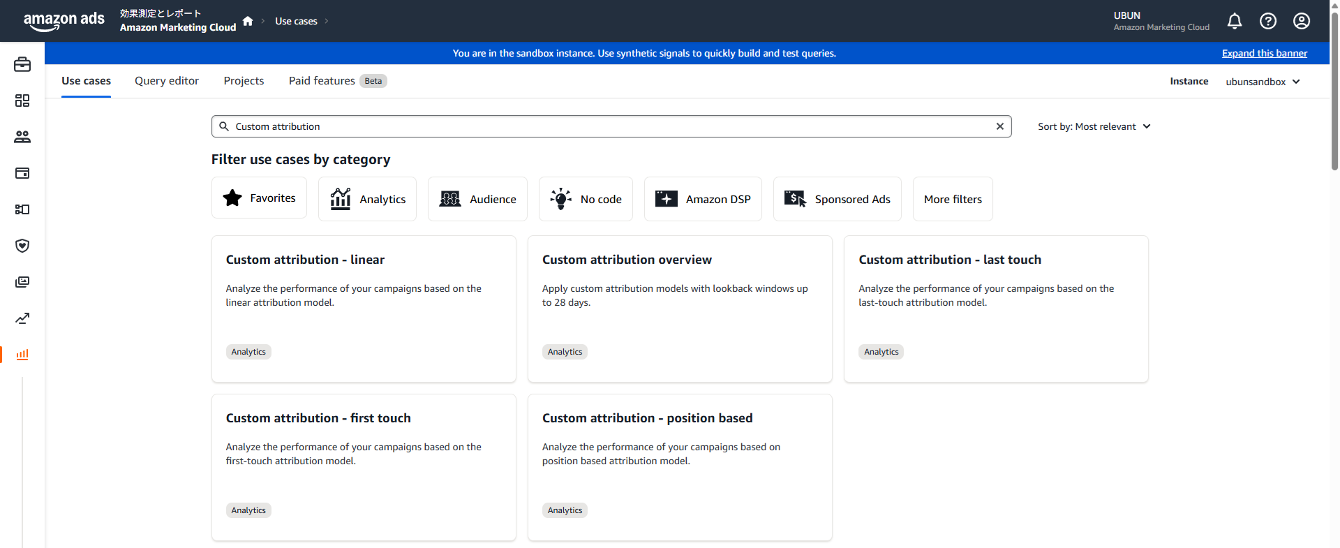
Task: Click into the Custom attribution search field
Action: 611,126
